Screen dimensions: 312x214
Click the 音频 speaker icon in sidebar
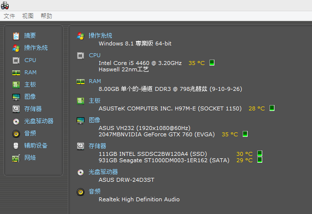[x=16, y=134]
